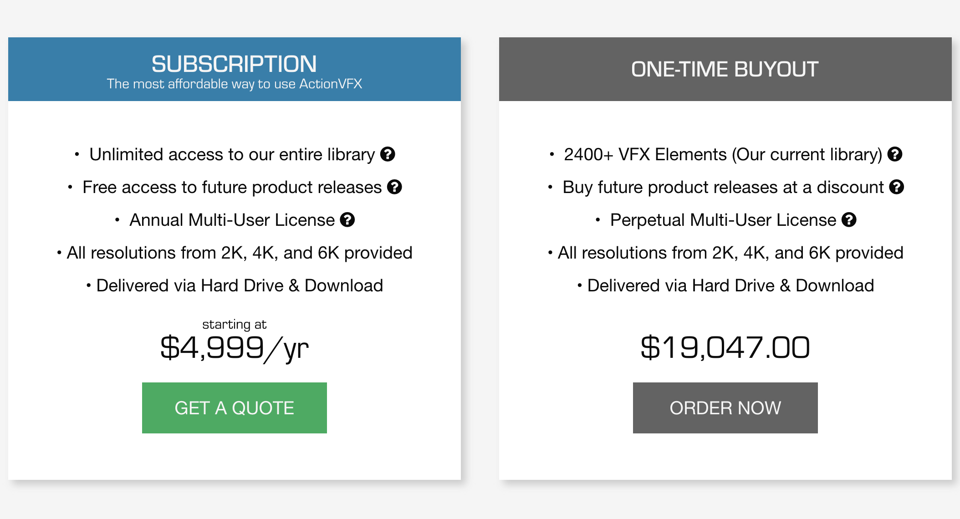Click help icon beside 2400+ VFX Elements
The image size is (960, 519).
[895, 154]
